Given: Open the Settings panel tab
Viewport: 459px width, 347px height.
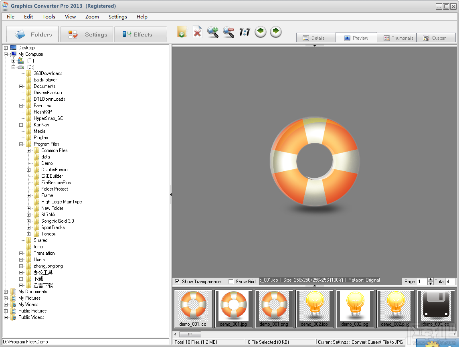Looking at the screenshot, I should [87, 34].
